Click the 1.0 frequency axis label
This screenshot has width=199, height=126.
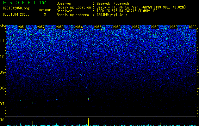point(3,57)
